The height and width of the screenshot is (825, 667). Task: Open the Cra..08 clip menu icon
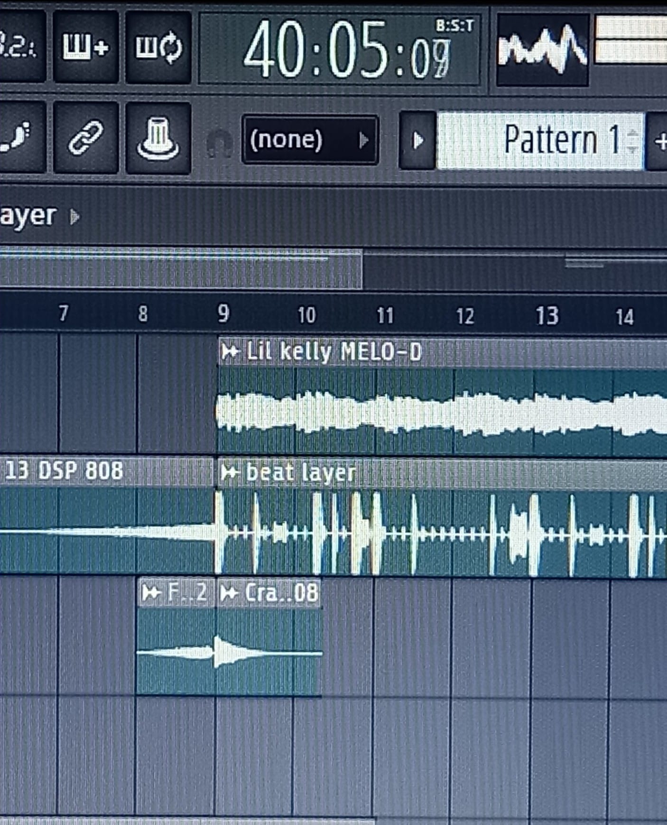pos(230,593)
